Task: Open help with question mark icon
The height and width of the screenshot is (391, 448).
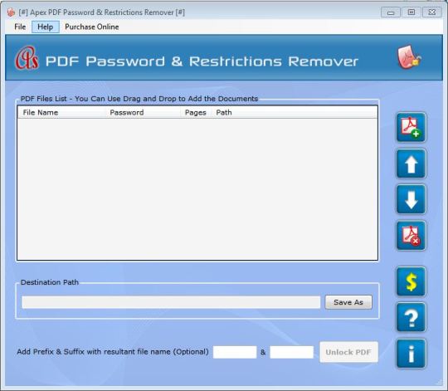Action: coord(411,318)
